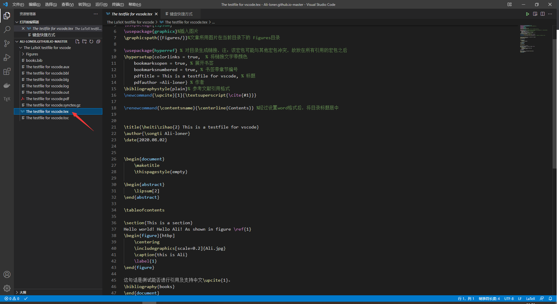
Task: Open the Manage gear icon
Action: 7,288
